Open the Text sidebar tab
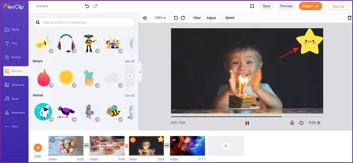353x163 pixels. 11,43
